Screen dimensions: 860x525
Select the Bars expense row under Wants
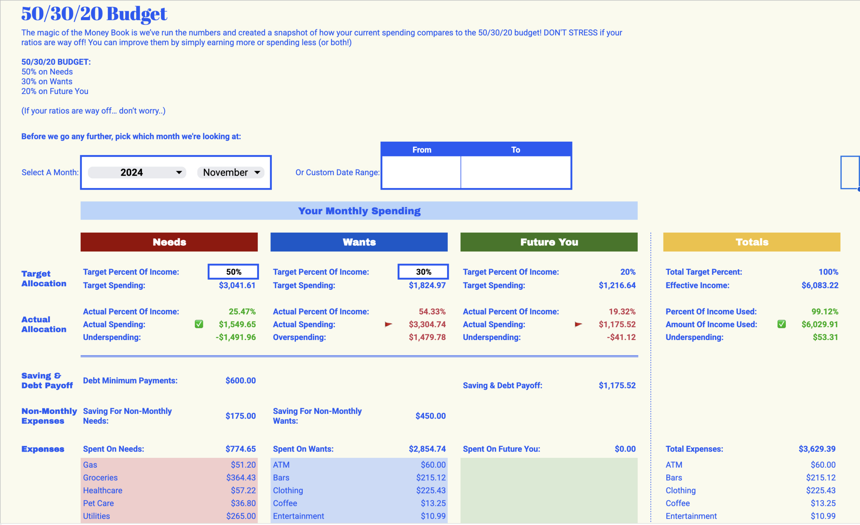click(x=359, y=478)
